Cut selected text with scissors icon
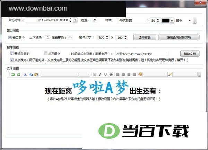208x150 pixels. click(25, 74)
